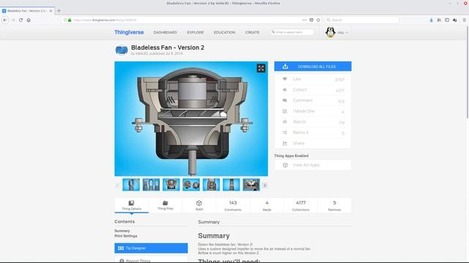
Task: Open Firefox home page icon
Action: [x=29, y=20]
